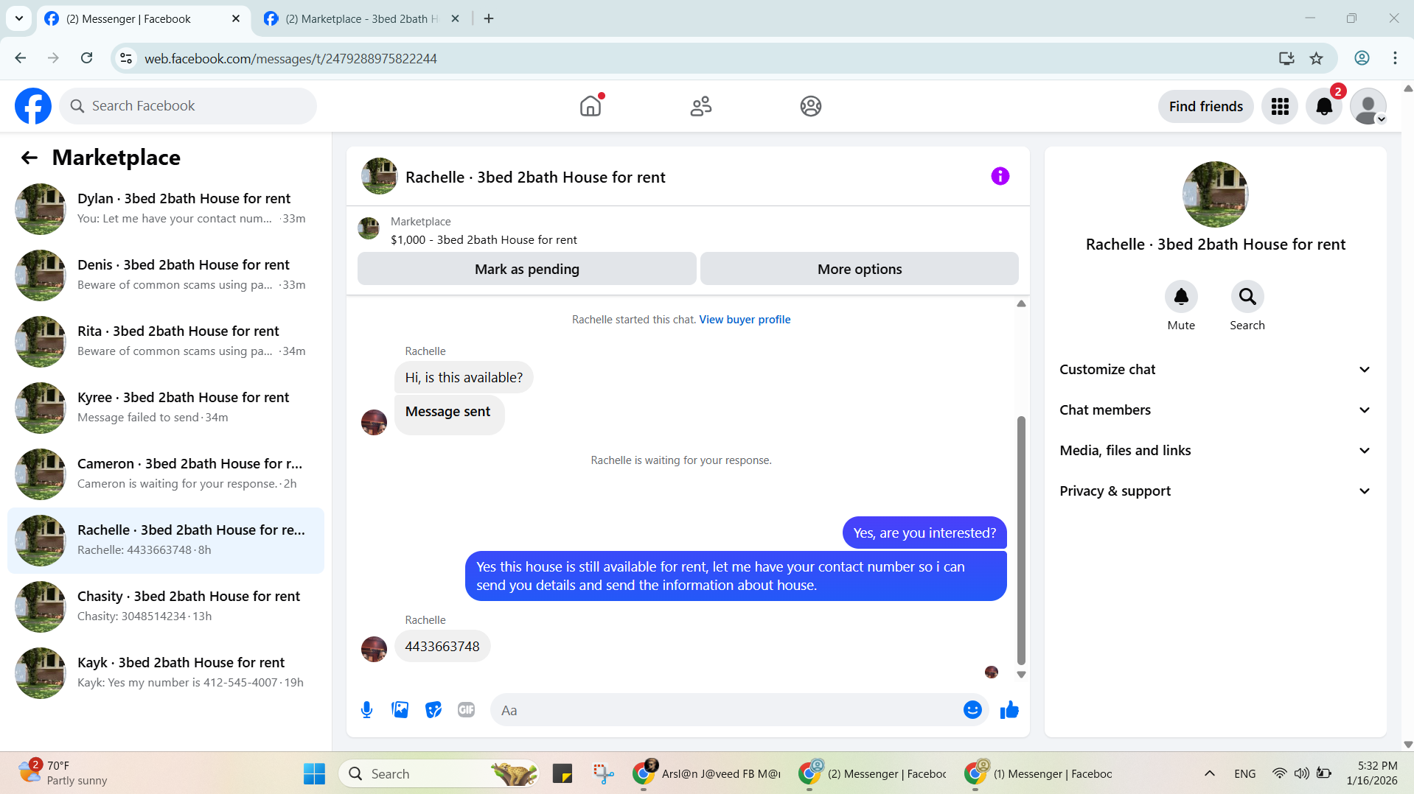The width and height of the screenshot is (1414, 794).
Task: Expand Privacy & support section
Action: pyautogui.click(x=1215, y=491)
